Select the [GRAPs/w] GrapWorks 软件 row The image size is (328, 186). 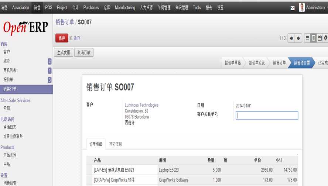192,180
